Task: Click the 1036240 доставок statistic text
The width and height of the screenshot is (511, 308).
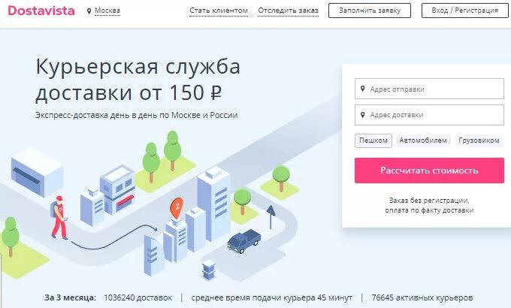Action: tap(138, 297)
